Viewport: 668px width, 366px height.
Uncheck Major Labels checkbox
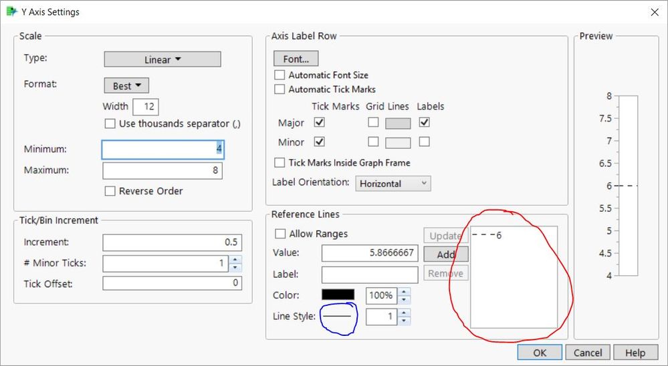point(424,122)
